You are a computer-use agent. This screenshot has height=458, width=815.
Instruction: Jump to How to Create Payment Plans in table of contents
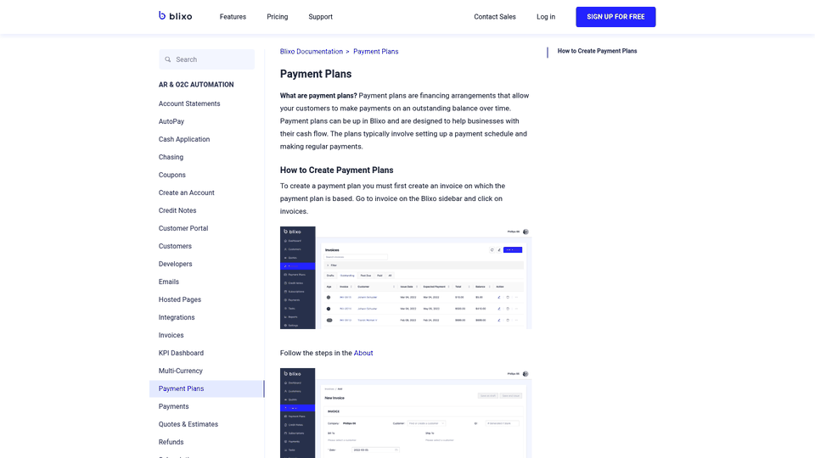coord(597,51)
